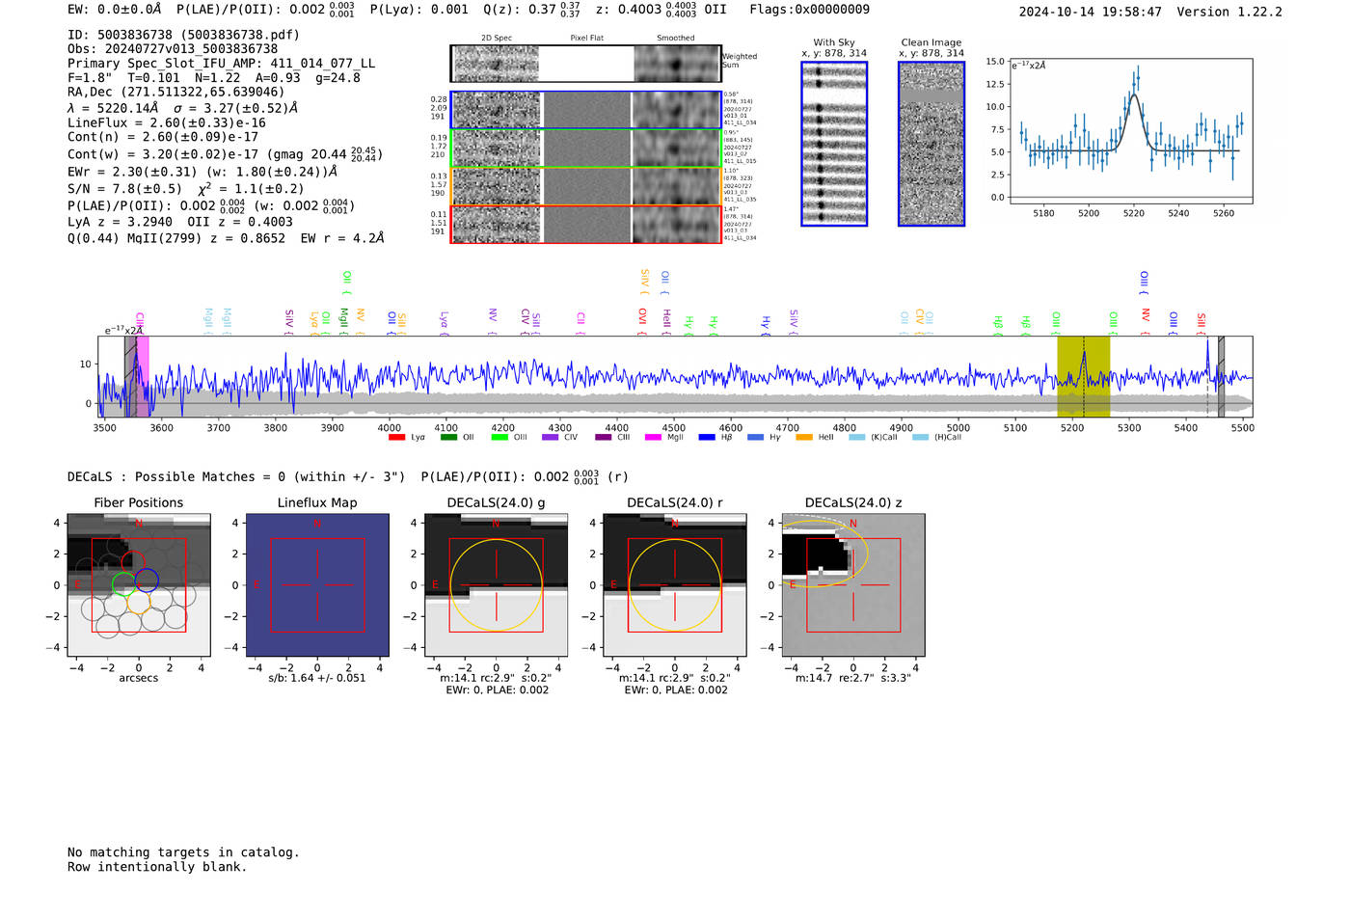Click the EWr = 2.30(±0.31) line
The width and height of the screenshot is (1350, 919).
click(x=202, y=172)
